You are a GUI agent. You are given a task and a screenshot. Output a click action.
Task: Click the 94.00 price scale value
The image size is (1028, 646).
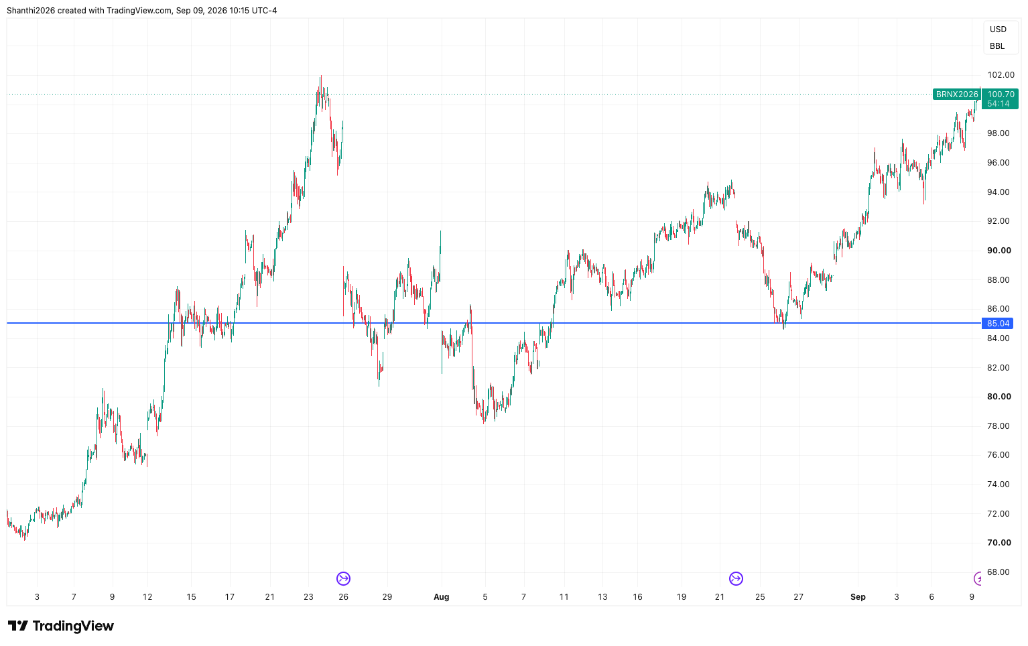click(x=998, y=192)
